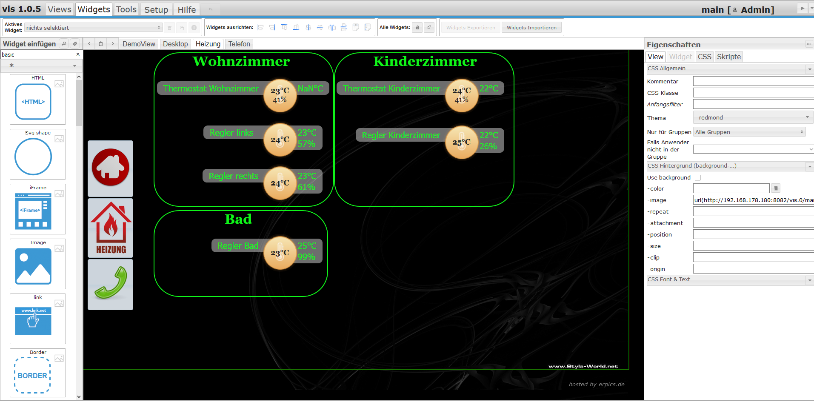Open the Tools menu
Viewport: 814px width, 402px height.
pyautogui.click(x=126, y=9)
